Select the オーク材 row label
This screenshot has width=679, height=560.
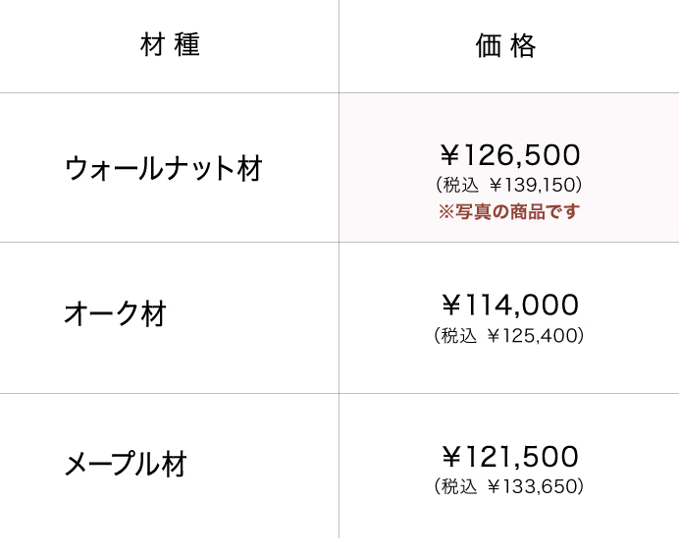click(x=115, y=314)
